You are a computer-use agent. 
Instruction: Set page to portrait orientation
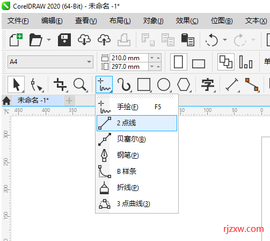coord(178,62)
